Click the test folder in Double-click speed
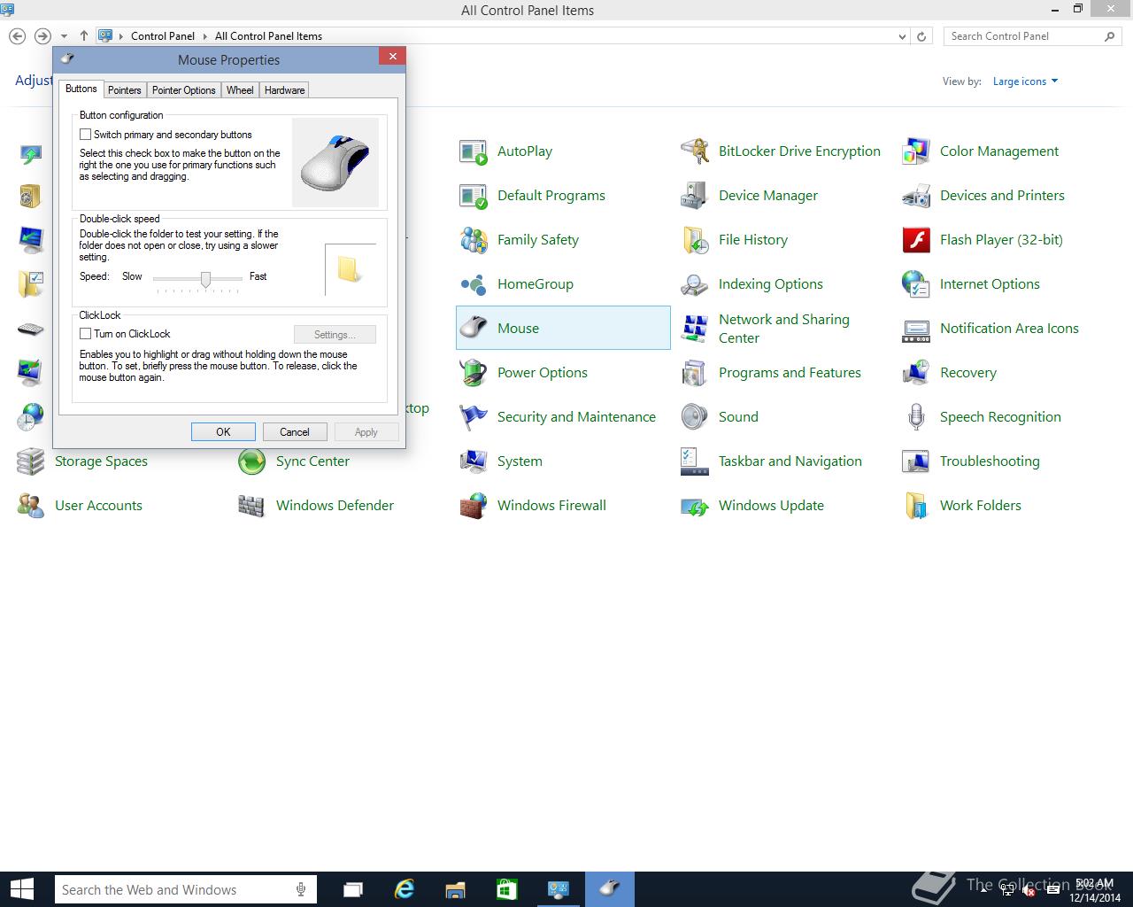Screen dimensions: 1133x907 350,269
